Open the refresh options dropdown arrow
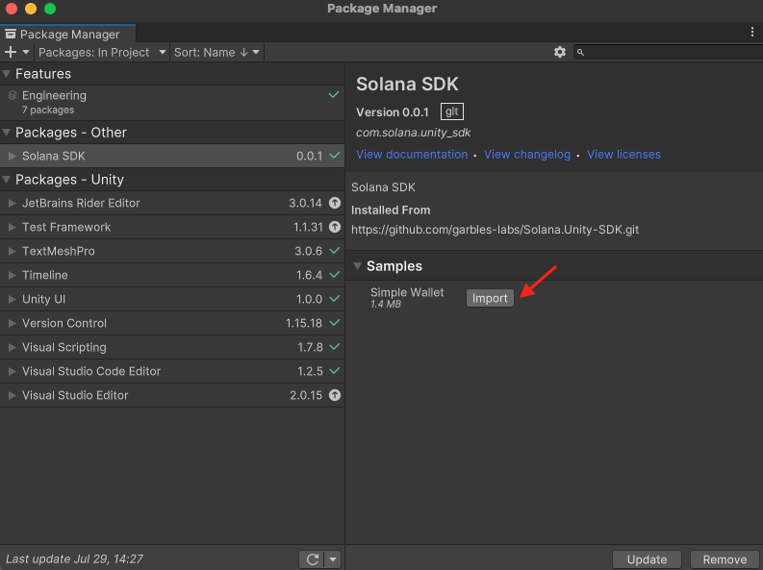 tap(333, 559)
